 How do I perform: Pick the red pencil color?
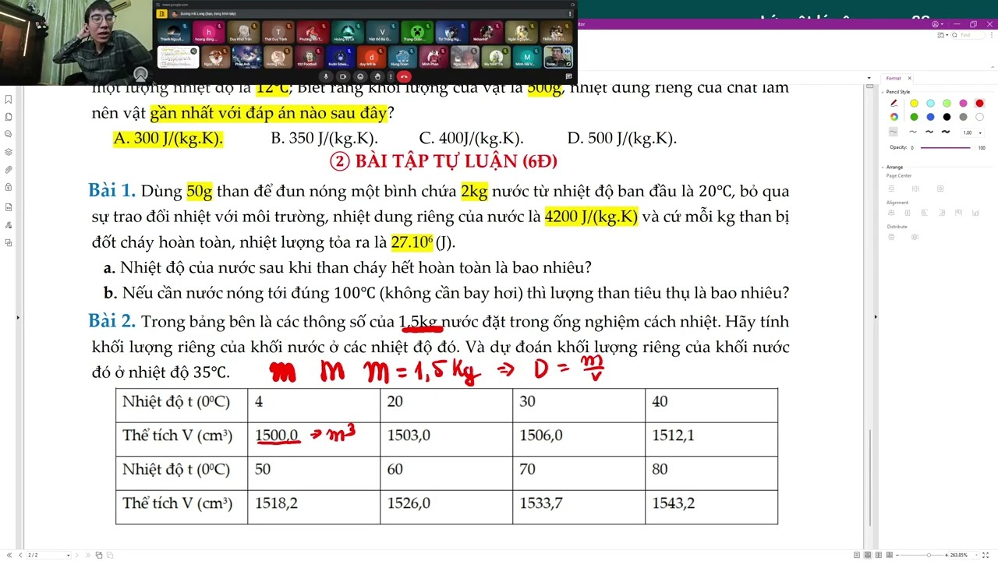(x=979, y=104)
